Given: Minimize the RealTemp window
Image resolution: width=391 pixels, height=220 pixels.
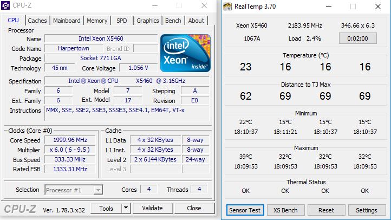Looking at the screenshot, I should pos(329,7).
